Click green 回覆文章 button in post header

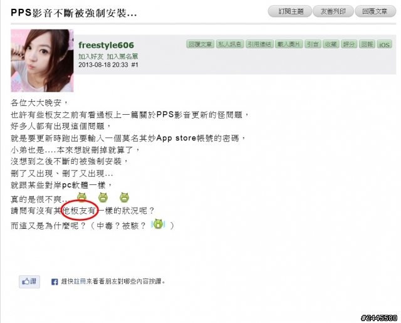pos(200,45)
